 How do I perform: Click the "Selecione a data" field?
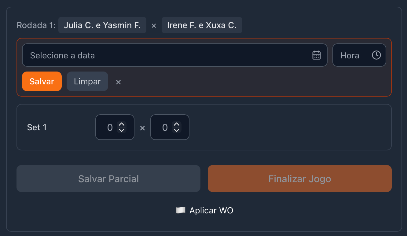[x=165, y=55]
